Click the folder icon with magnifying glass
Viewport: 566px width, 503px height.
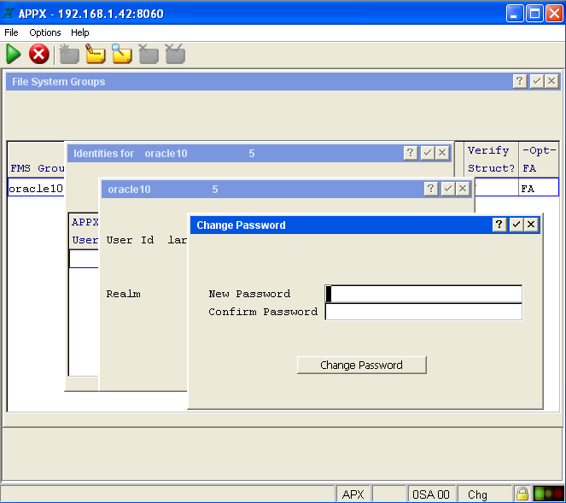(x=122, y=55)
